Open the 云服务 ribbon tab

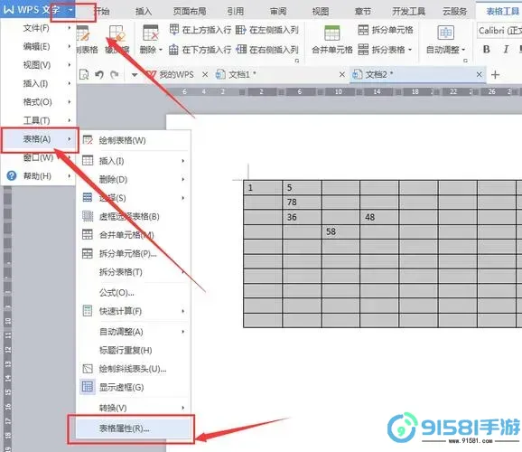(x=455, y=11)
